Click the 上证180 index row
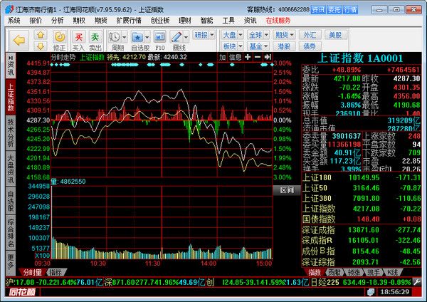427x302 pixels. (362, 177)
